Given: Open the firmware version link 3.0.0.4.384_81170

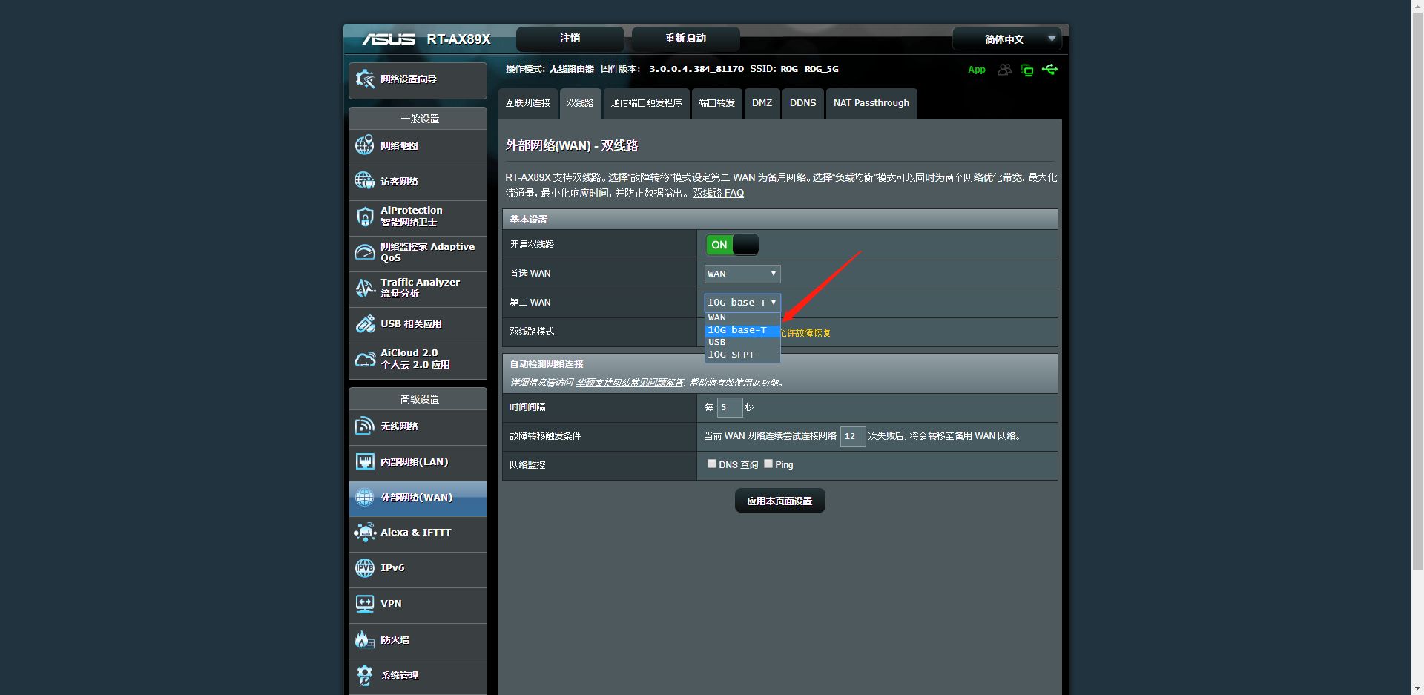Looking at the screenshot, I should (696, 69).
